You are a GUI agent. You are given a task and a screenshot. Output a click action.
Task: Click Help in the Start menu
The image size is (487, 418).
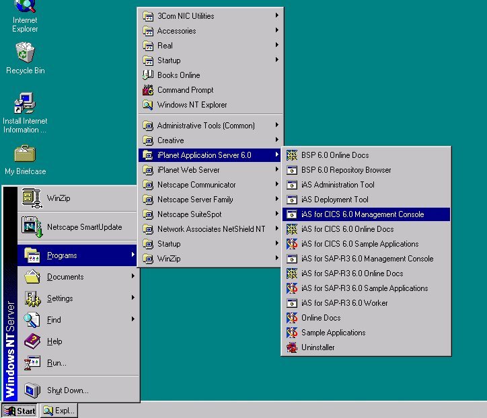coord(77,341)
